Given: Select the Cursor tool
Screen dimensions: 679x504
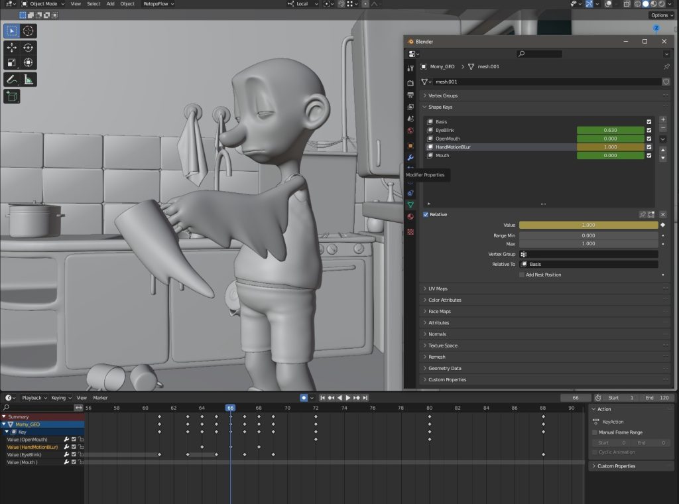Looking at the screenshot, I should [x=28, y=31].
